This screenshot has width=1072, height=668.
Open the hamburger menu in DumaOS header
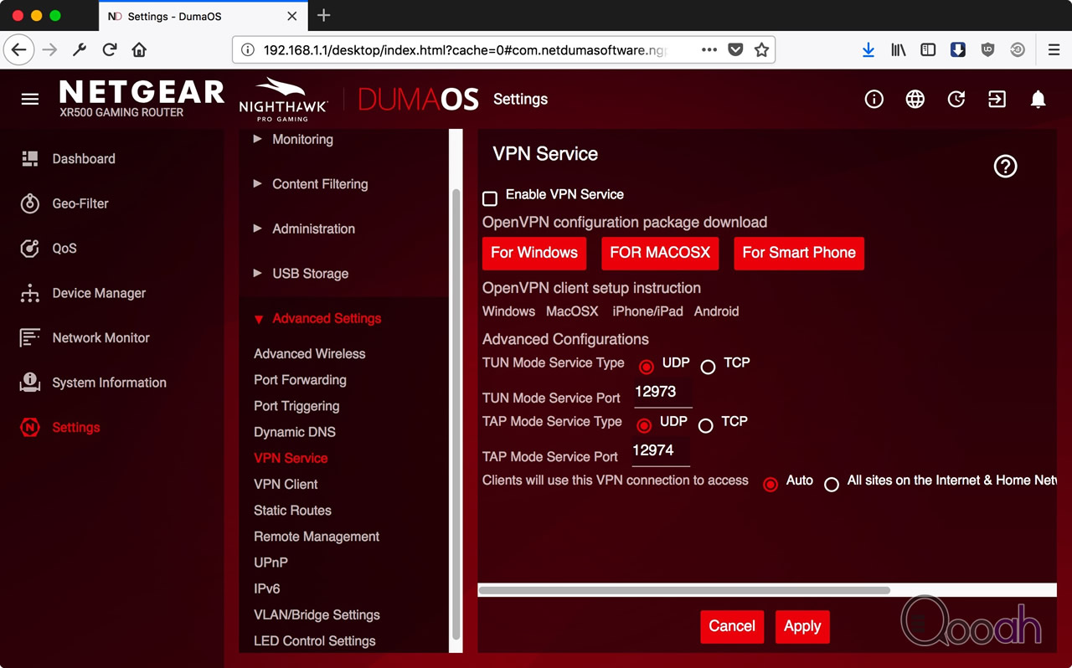click(x=30, y=99)
